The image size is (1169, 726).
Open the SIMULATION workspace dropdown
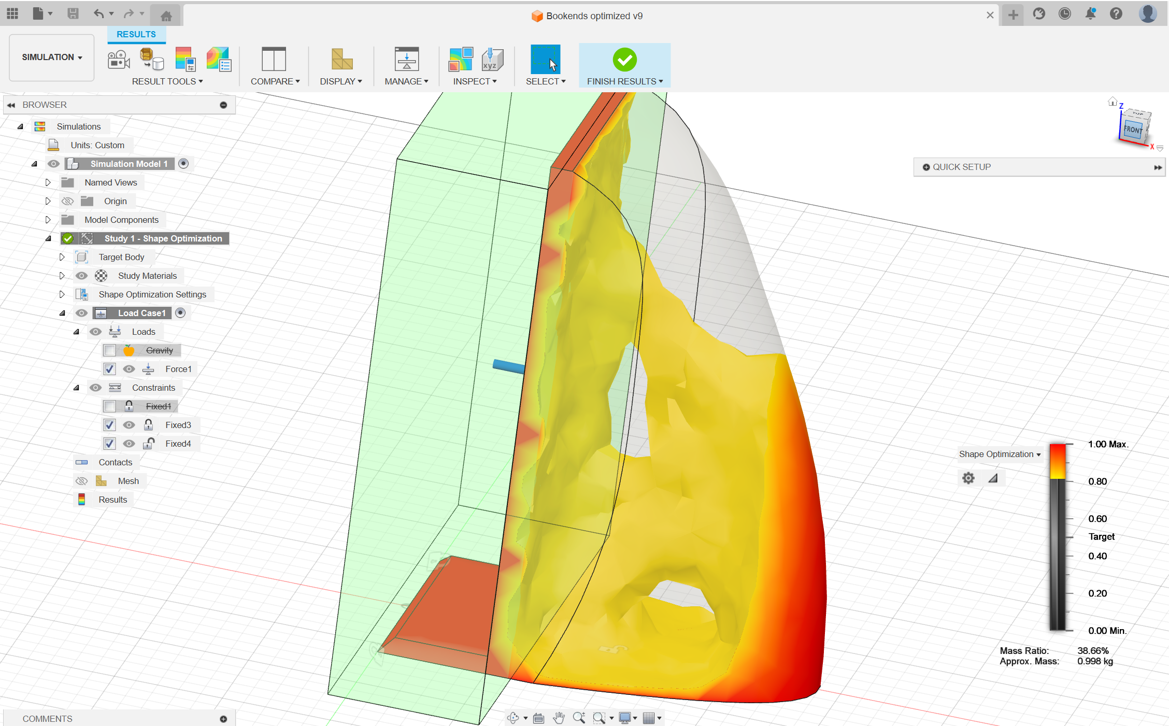tap(52, 58)
